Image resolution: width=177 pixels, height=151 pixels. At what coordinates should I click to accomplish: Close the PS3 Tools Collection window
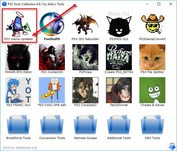(x=171, y=4)
